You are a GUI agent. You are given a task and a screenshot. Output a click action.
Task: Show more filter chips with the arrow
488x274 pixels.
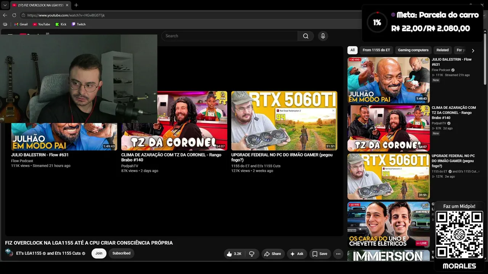(473, 50)
